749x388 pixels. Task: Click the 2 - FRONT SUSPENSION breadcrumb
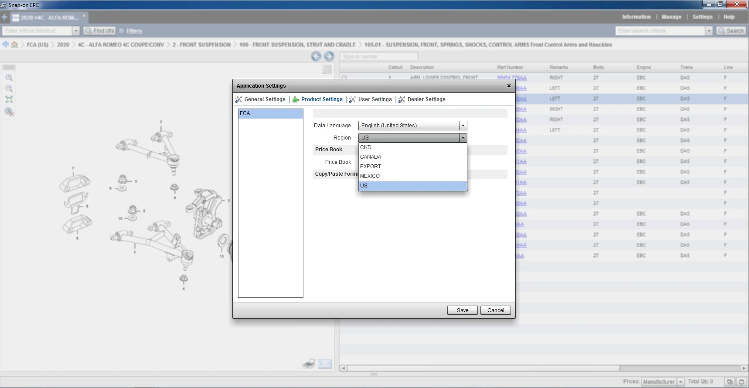(201, 45)
